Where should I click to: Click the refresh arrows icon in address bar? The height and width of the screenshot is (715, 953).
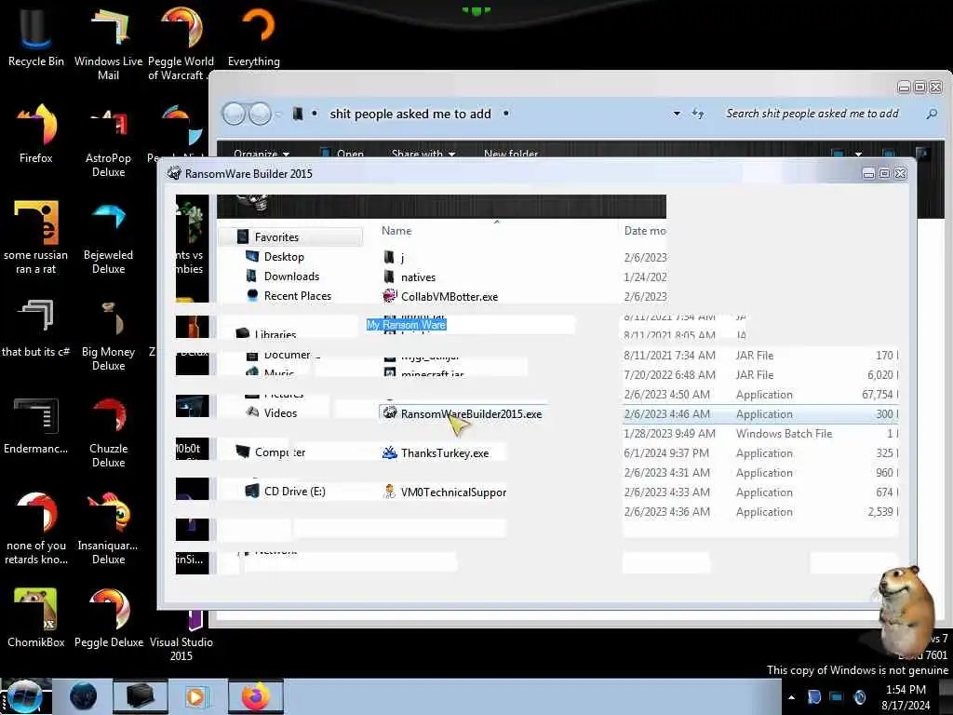coord(698,114)
